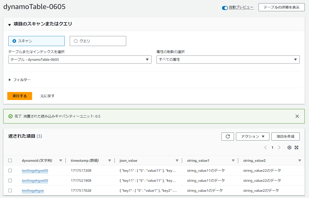Dismiss the read capacity success message
Screen dimensions: 309x198
click(x=297, y=116)
